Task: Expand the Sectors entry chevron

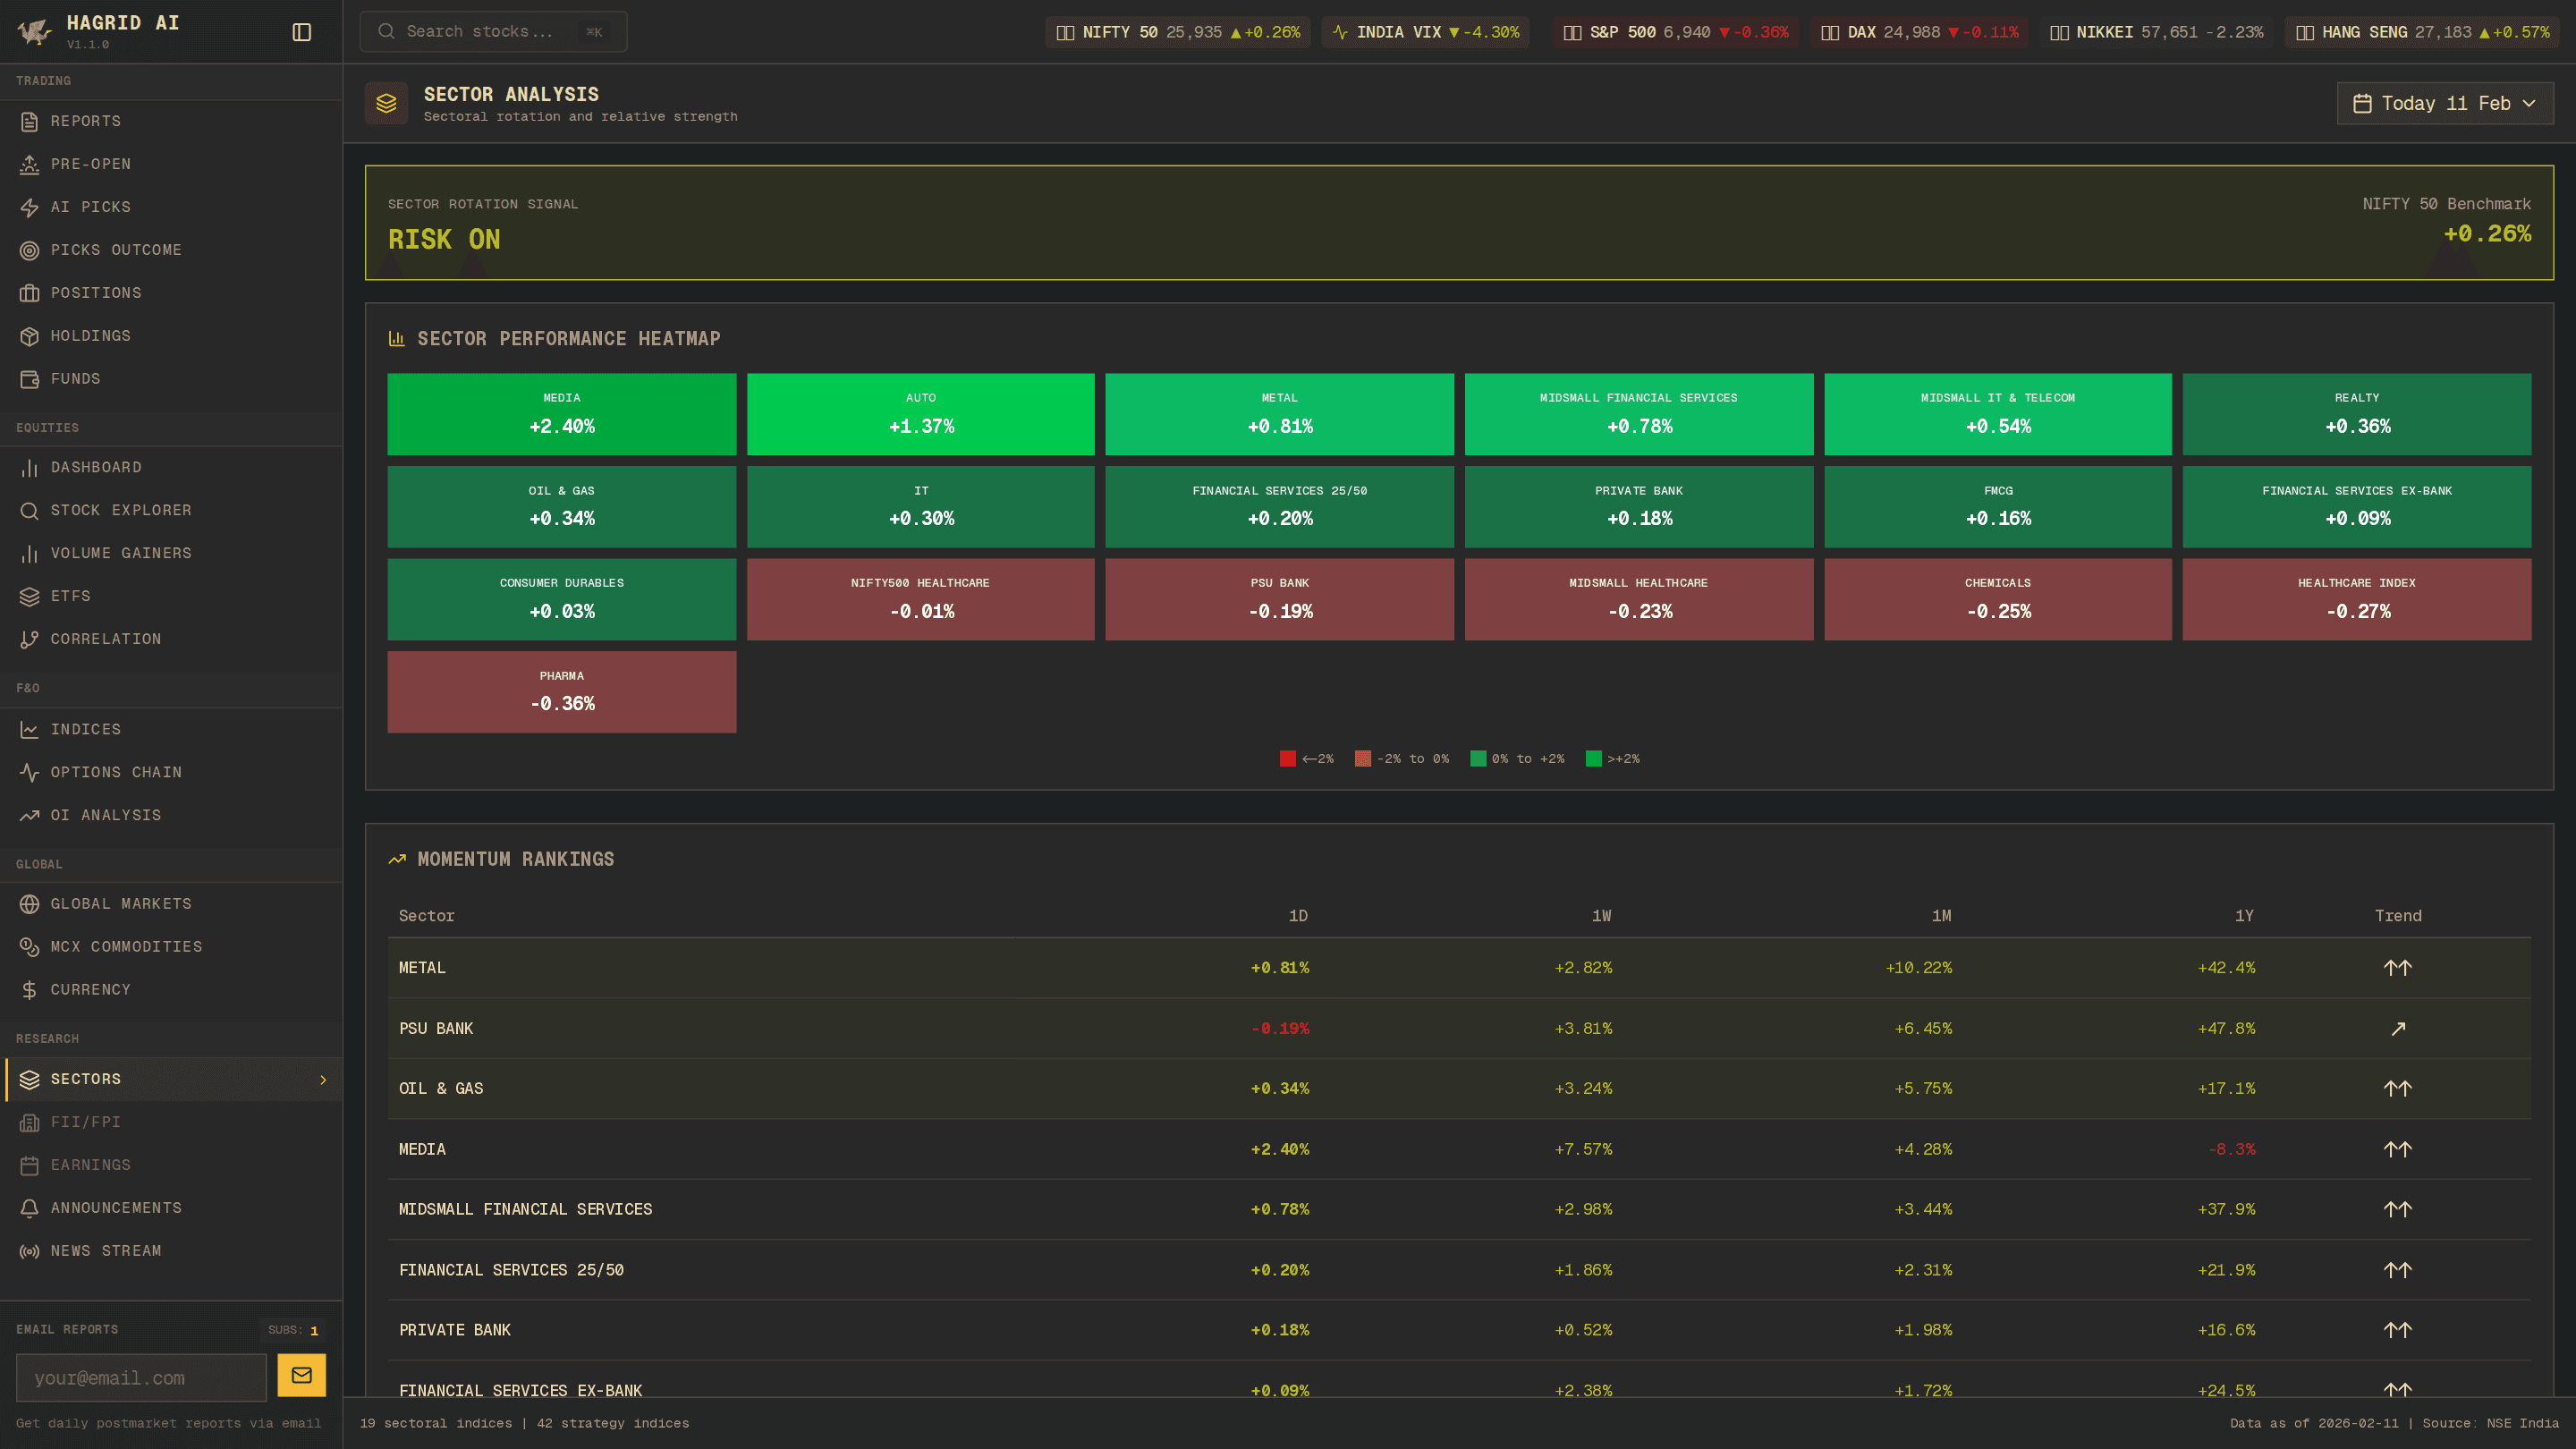Action: pyautogui.click(x=323, y=1080)
